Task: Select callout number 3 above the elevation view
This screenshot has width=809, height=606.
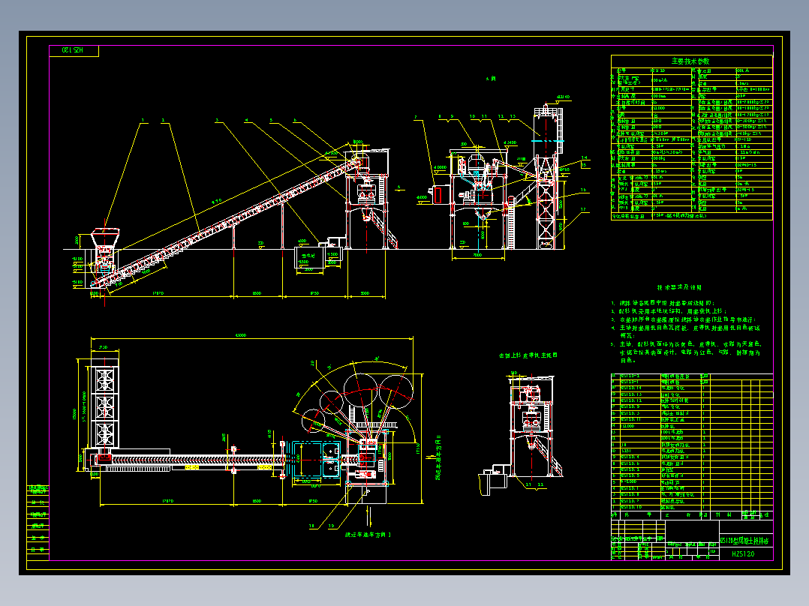Action: [217, 121]
